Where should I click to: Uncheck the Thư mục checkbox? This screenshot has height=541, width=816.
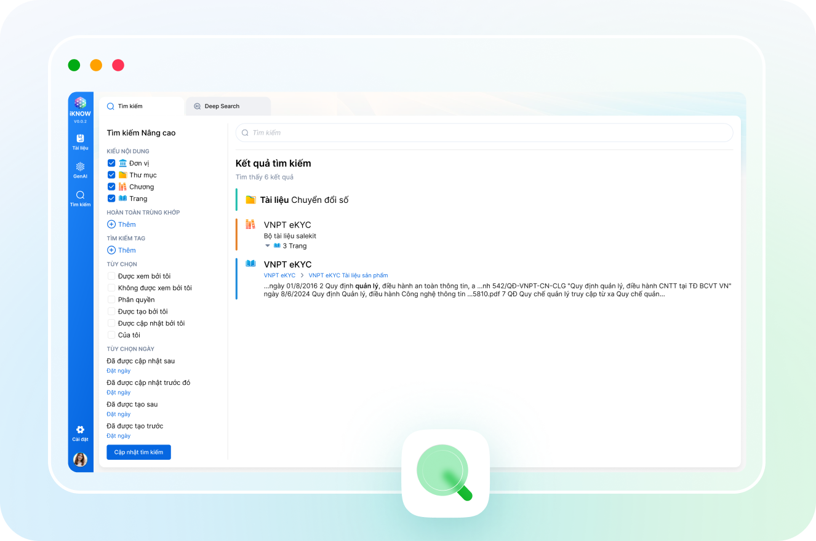[111, 175]
